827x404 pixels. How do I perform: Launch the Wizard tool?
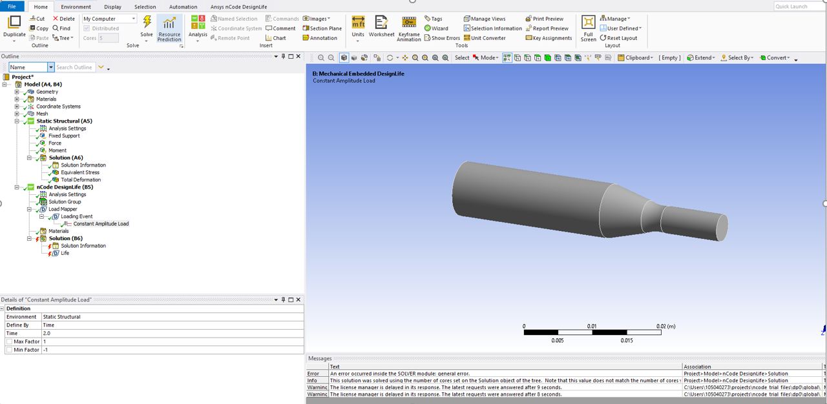(436, 28)
